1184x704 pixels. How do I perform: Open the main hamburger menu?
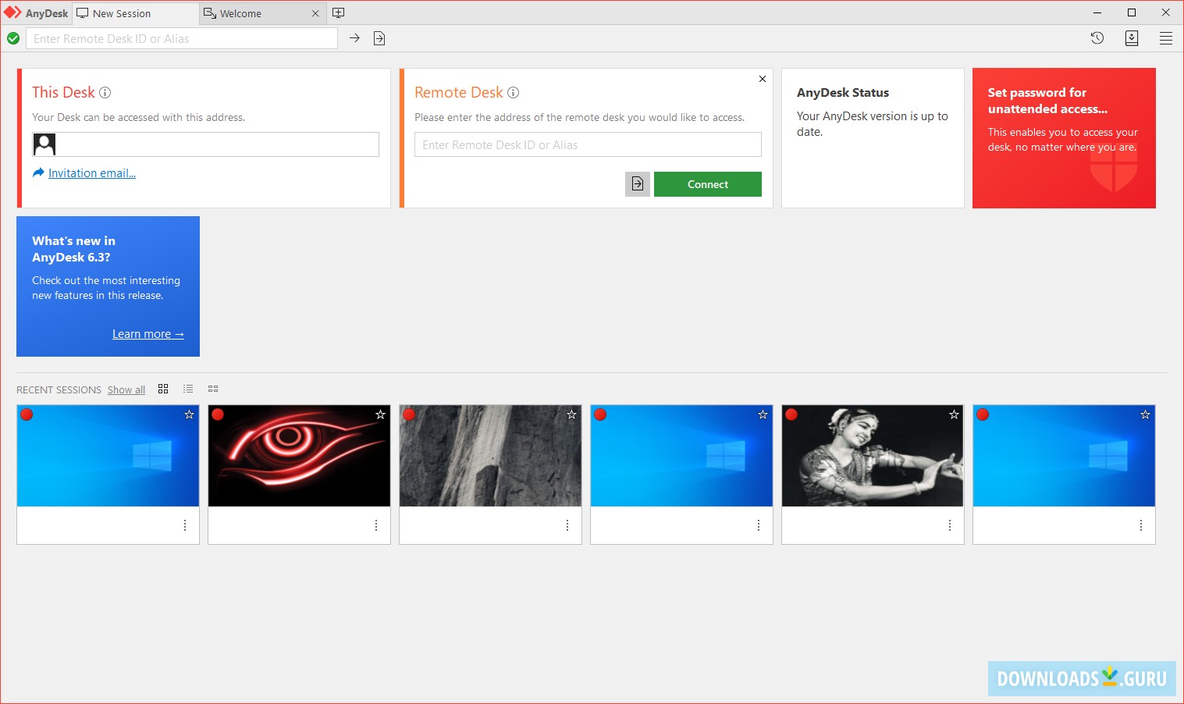[x=1166, y=38]
